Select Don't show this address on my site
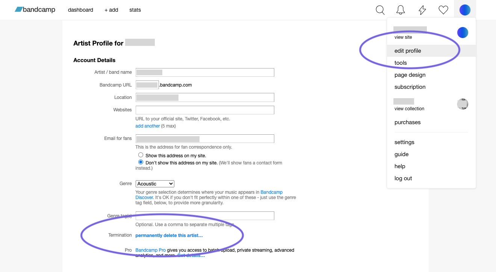This screenshot has height=272, width=496. point(141,162)
